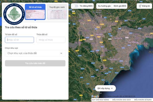
Task: Open Định giá BĐS
Action: [120, 6]
